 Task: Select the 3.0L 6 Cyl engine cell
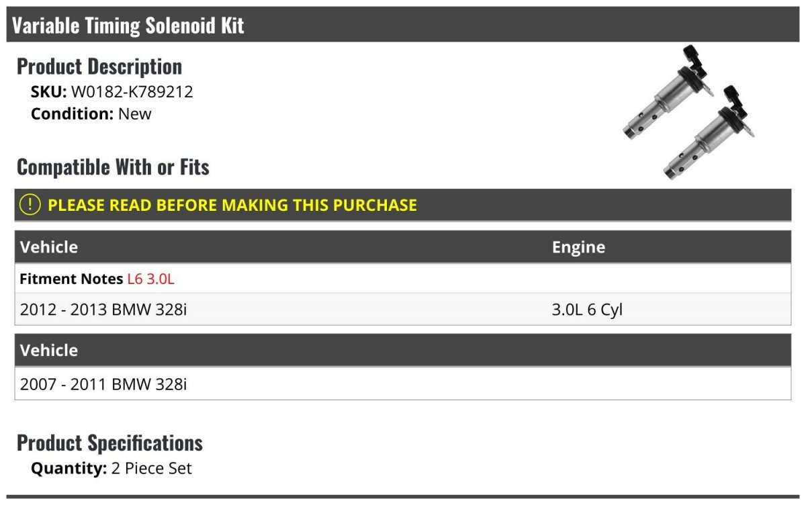tap(587, 310)
